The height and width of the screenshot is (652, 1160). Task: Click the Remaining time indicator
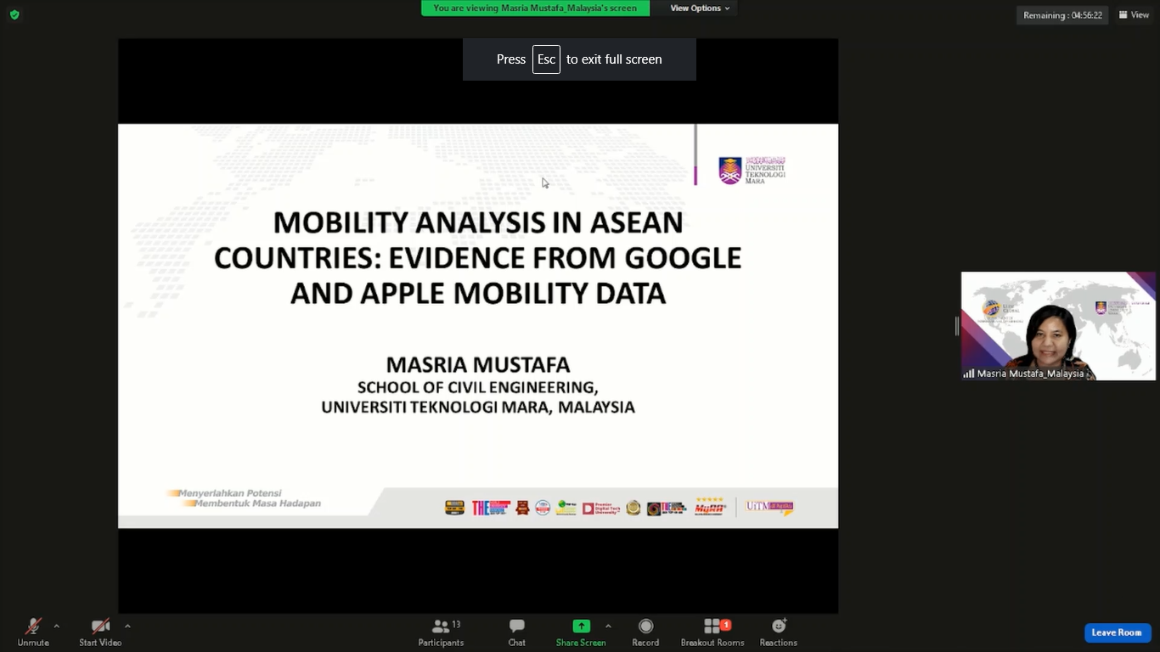(1062, 15)
